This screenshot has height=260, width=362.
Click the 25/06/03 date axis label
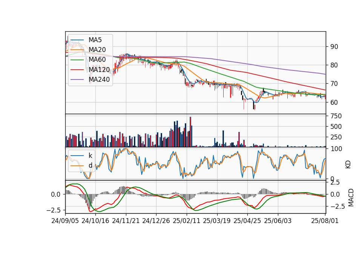278,221
